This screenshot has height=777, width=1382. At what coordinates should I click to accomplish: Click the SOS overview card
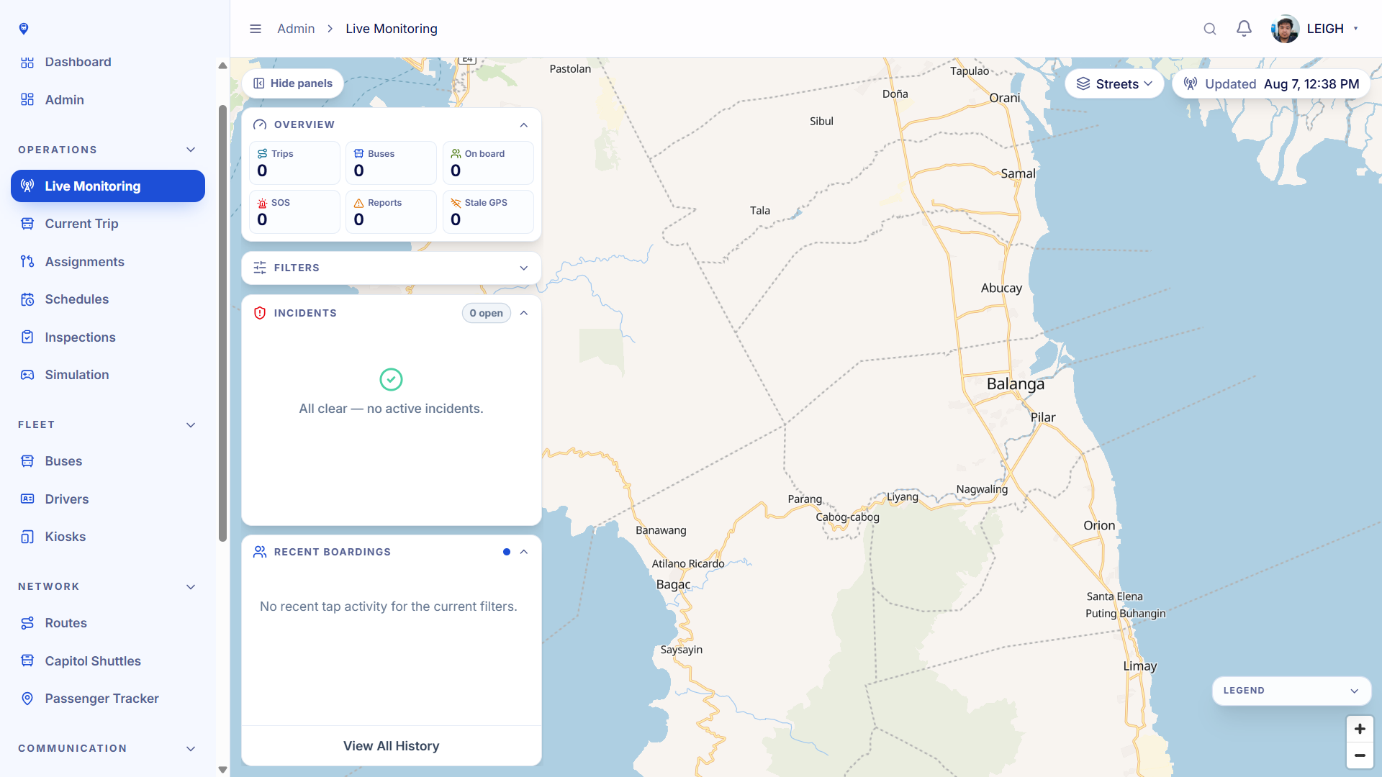pos(294,212)
